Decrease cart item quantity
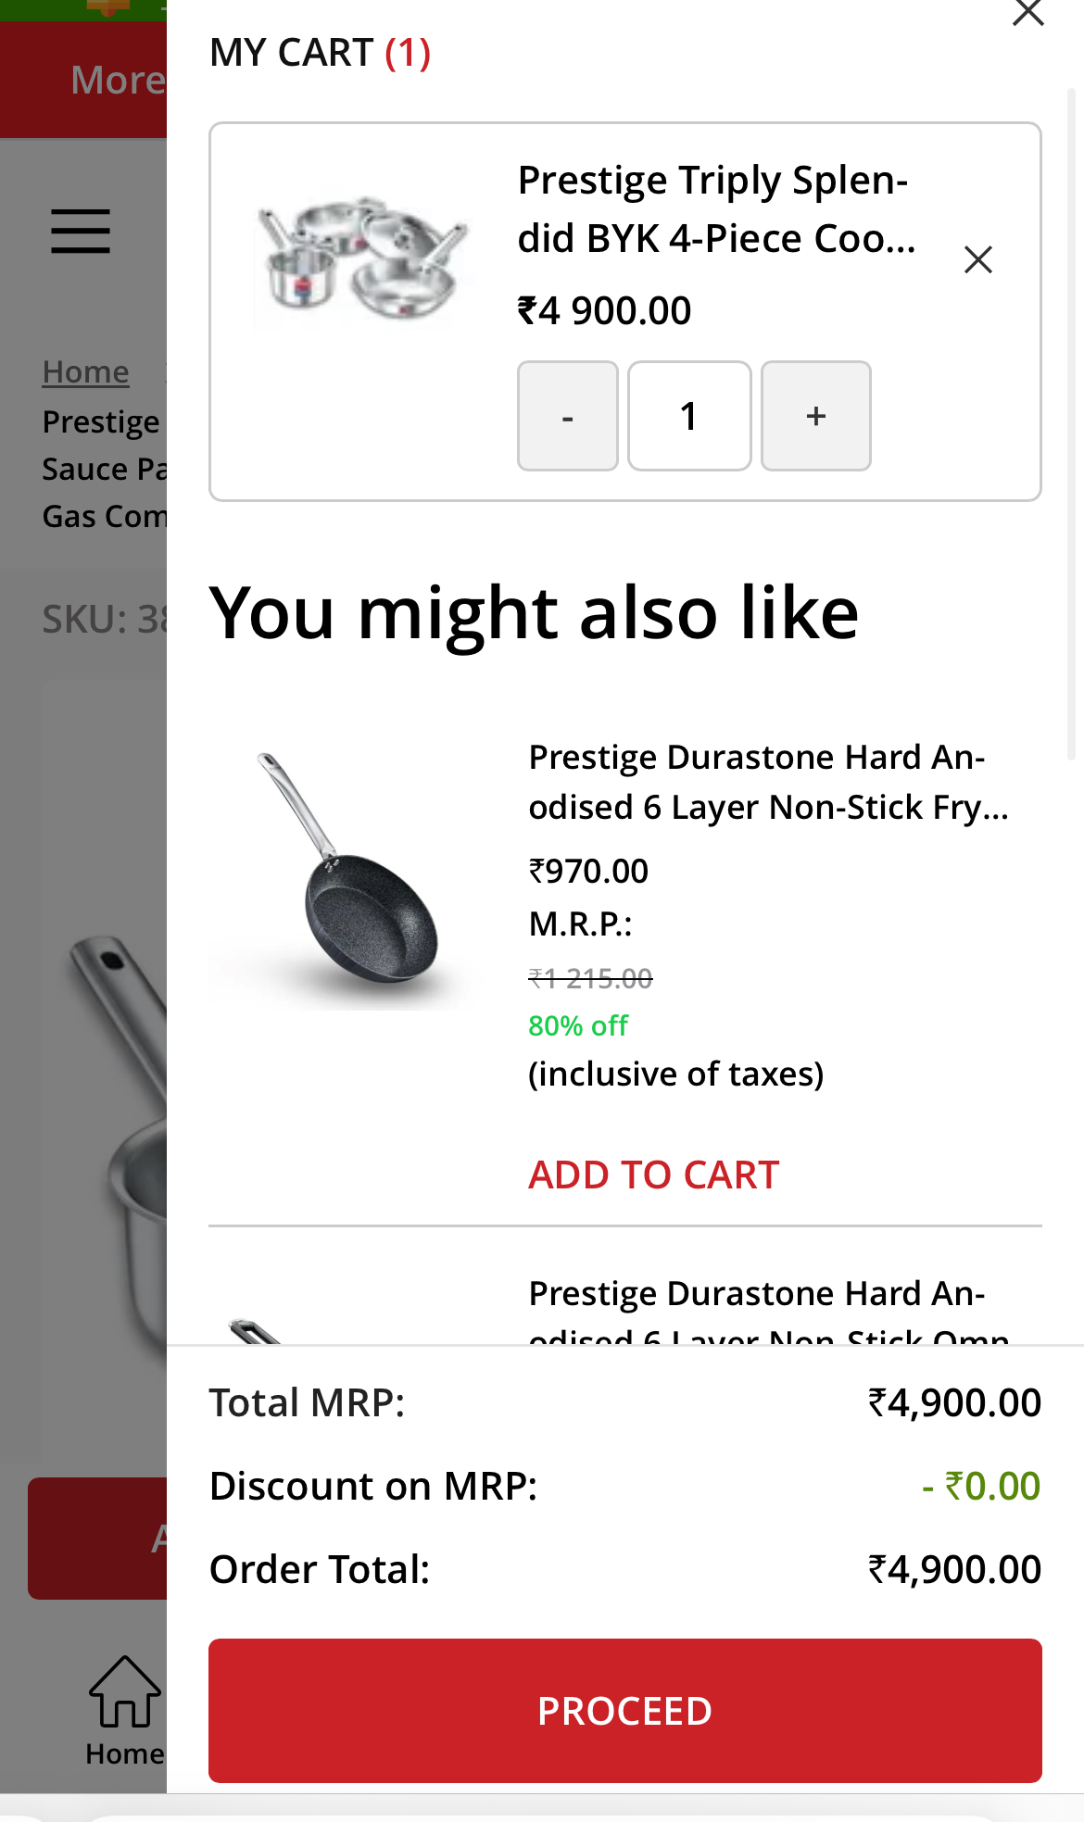Image resolution: width=1084 pixels, height=1822 pixels. pyautogui.click(x=567, y=416)
